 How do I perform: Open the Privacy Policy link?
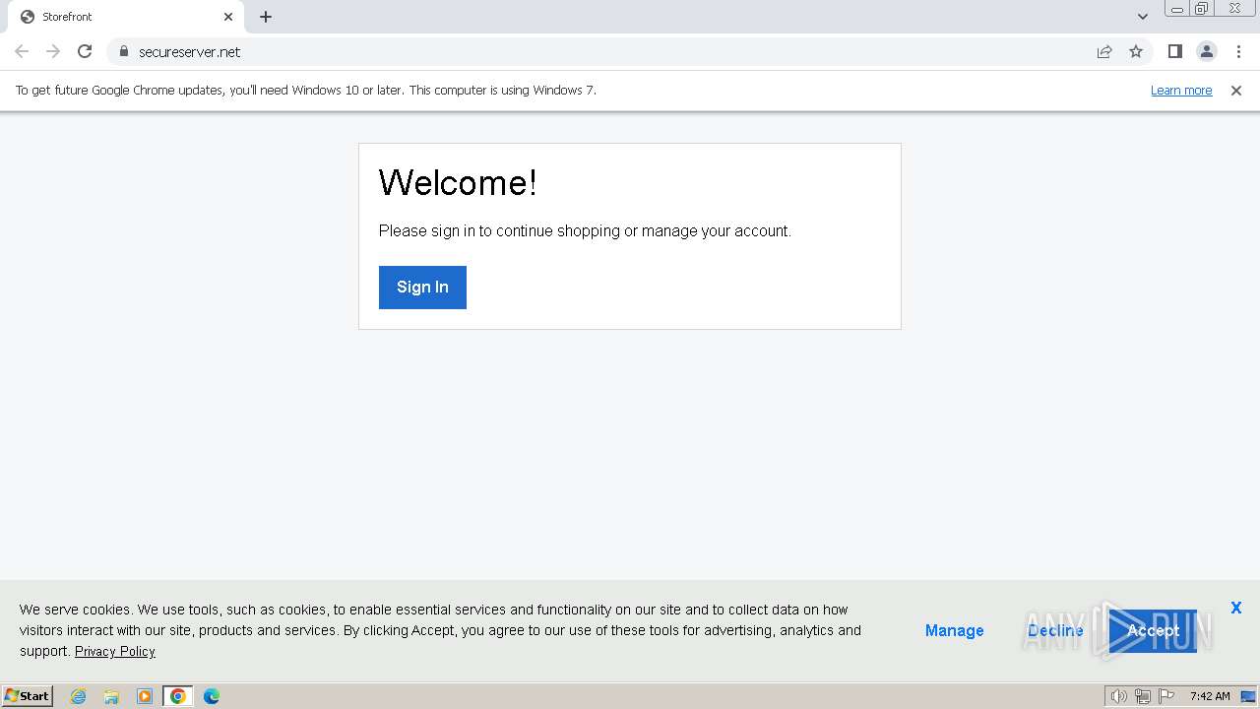coord(115,651)
